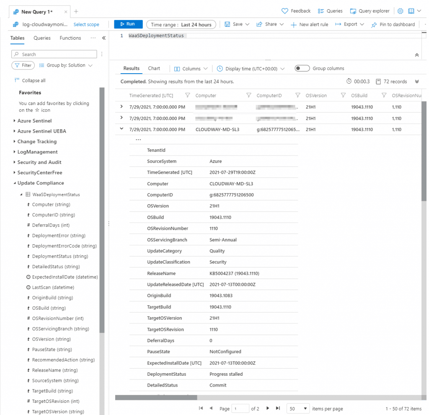
Task: Switch to the Queries side panel tab
Action: 42,38
